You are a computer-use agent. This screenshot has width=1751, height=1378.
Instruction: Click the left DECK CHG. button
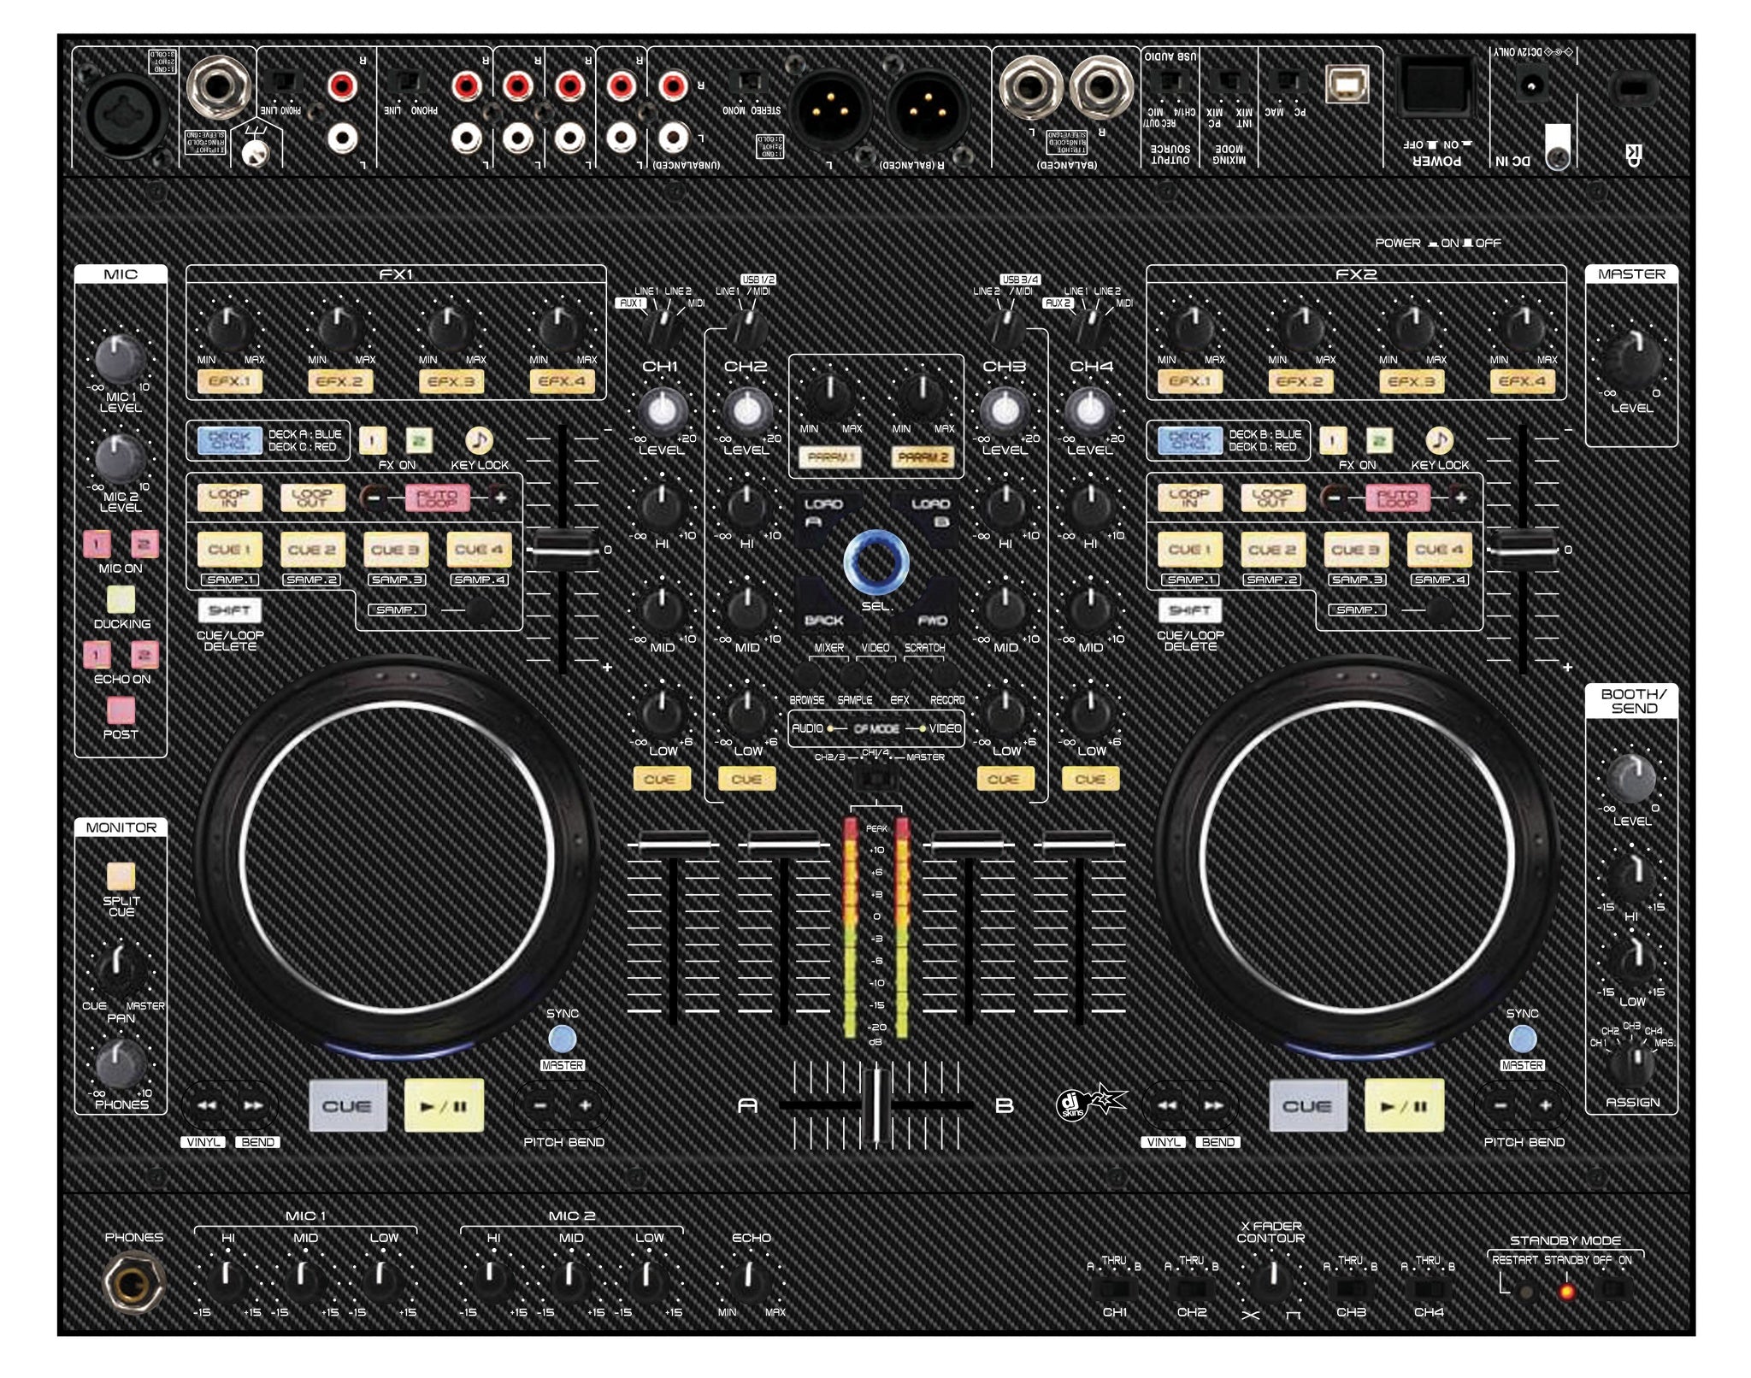(229, 440)
